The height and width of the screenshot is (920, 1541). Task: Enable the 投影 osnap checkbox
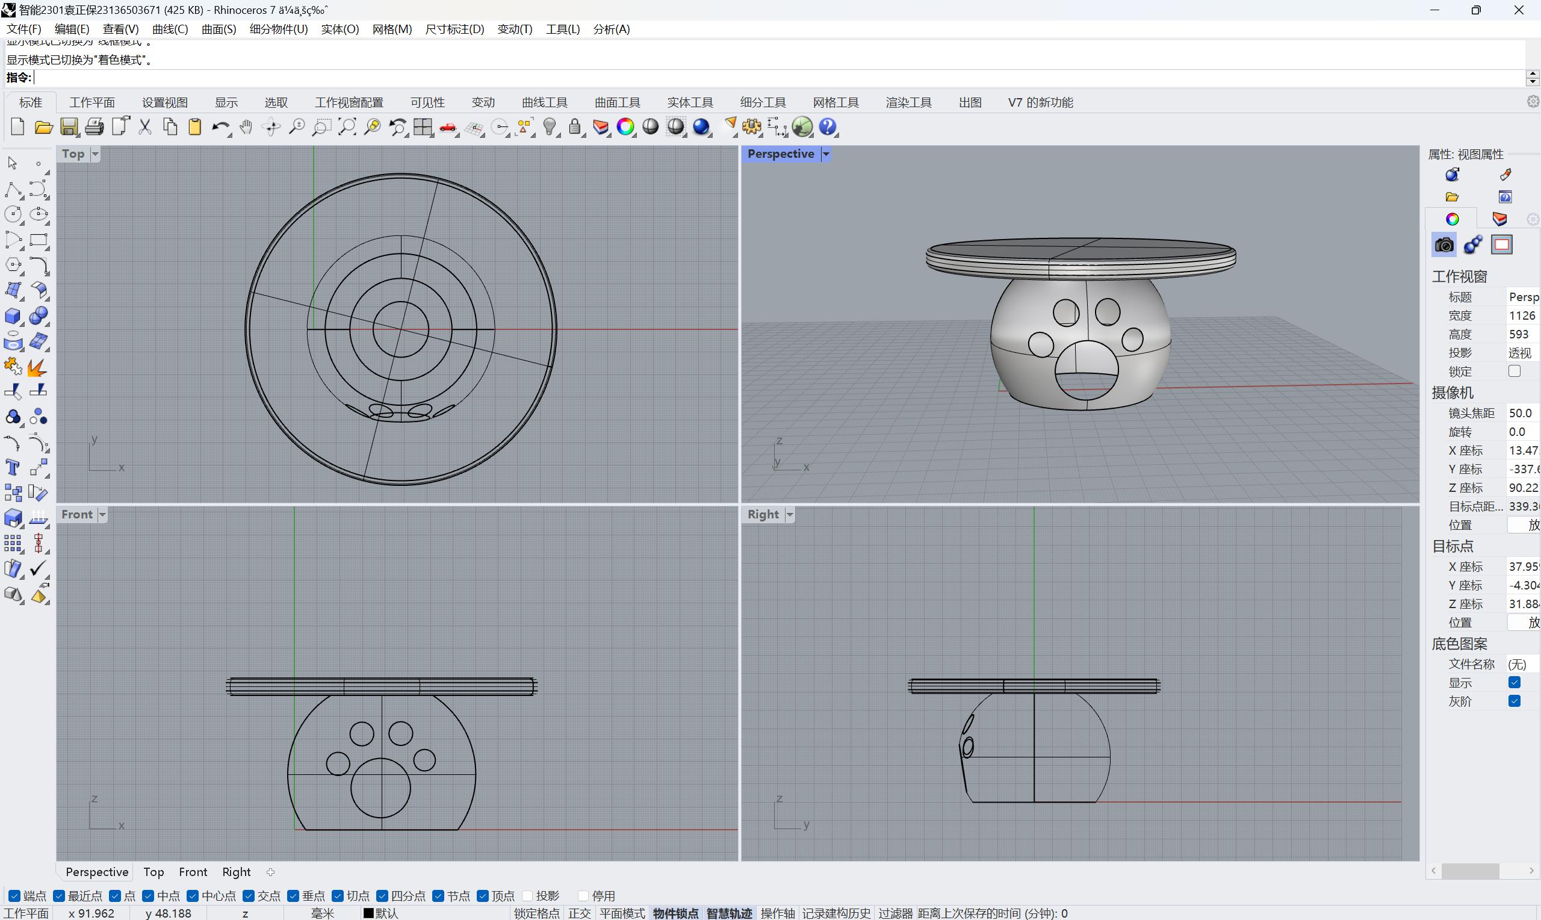(x=527, y=896)
